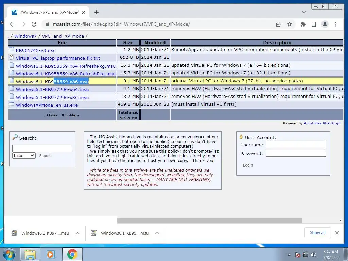Toggle the Chrome side panel
348x261 pixels.
[x=314, y=24]
